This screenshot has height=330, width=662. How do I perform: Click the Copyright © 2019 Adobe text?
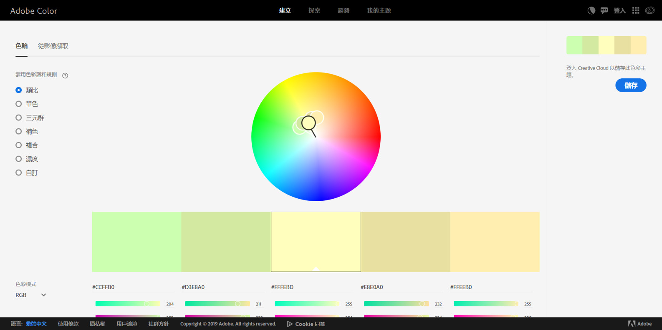click(x=228, y=324)
